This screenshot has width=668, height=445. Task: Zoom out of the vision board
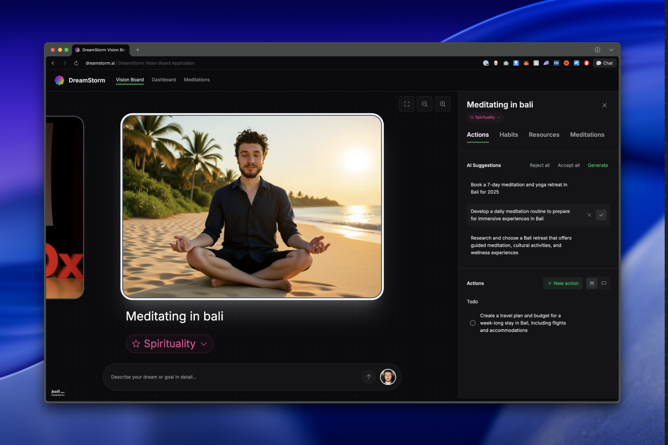tap(425, 104)
